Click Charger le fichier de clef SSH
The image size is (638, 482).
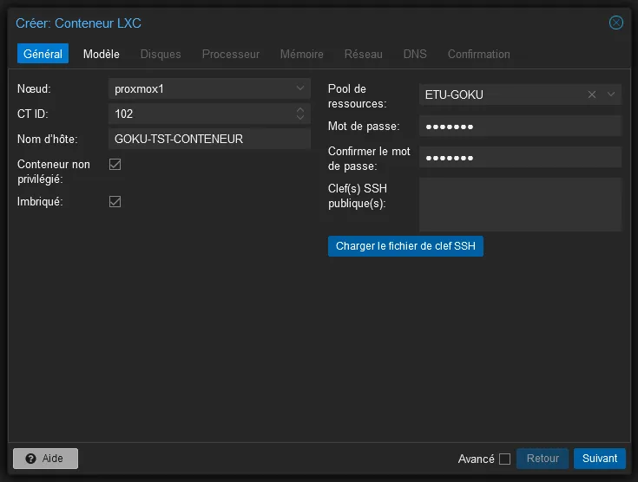(405, 246)
